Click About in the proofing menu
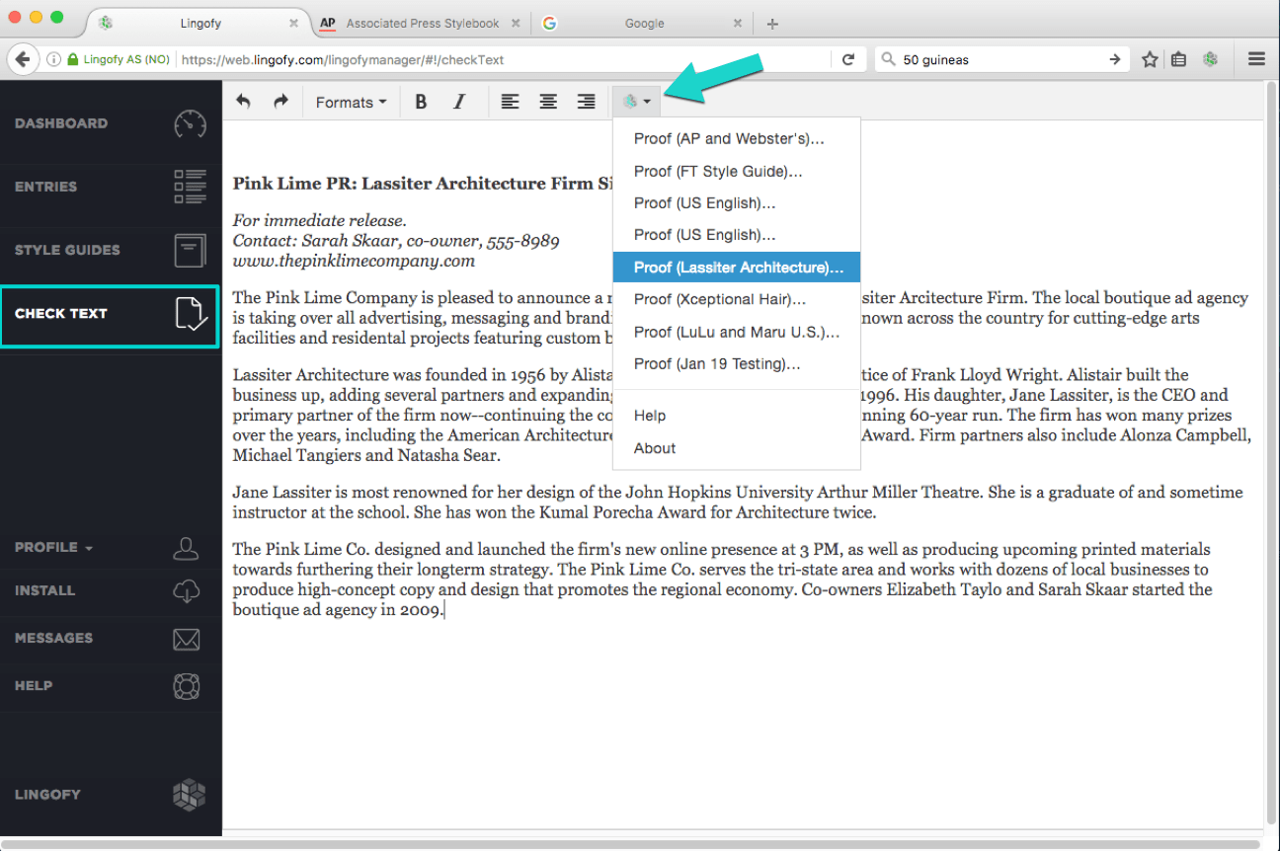Screen dimensions: 1280x851 coord(654,447)
